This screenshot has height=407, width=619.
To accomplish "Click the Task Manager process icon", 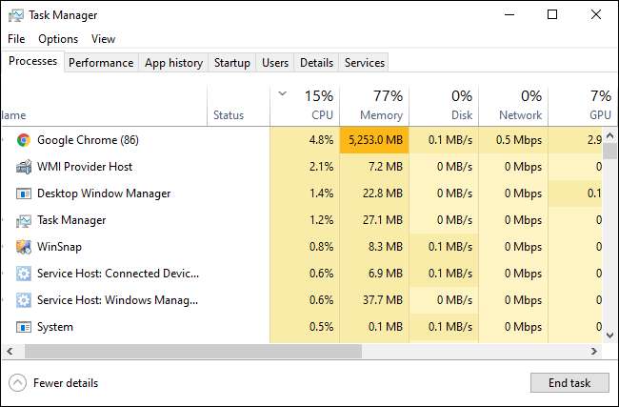I will (24, 220).
